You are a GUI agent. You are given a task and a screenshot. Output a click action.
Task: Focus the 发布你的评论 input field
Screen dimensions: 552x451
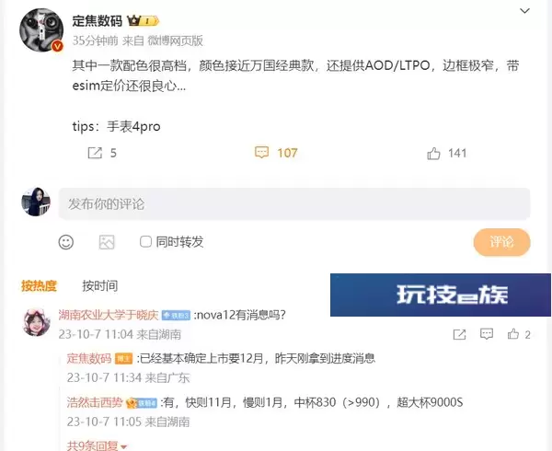point(294,203)
